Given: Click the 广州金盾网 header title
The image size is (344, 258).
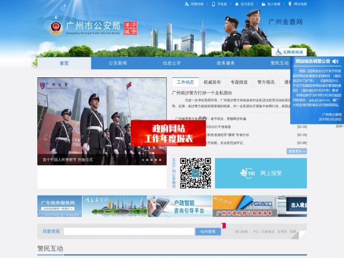Looking at the screenshot, I should tap(286, 22).
